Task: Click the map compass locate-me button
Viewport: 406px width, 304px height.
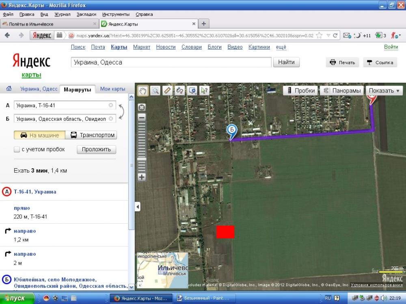Action: [x=142, y=107]
